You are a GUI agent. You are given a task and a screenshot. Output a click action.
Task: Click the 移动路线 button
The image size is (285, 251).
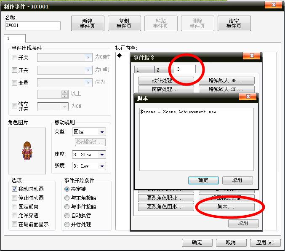(x=90, y=142)
